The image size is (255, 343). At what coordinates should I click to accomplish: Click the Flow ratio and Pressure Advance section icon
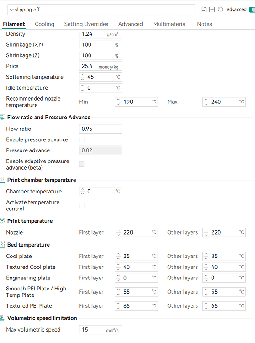pyautogui.click(x=2, y=117)
